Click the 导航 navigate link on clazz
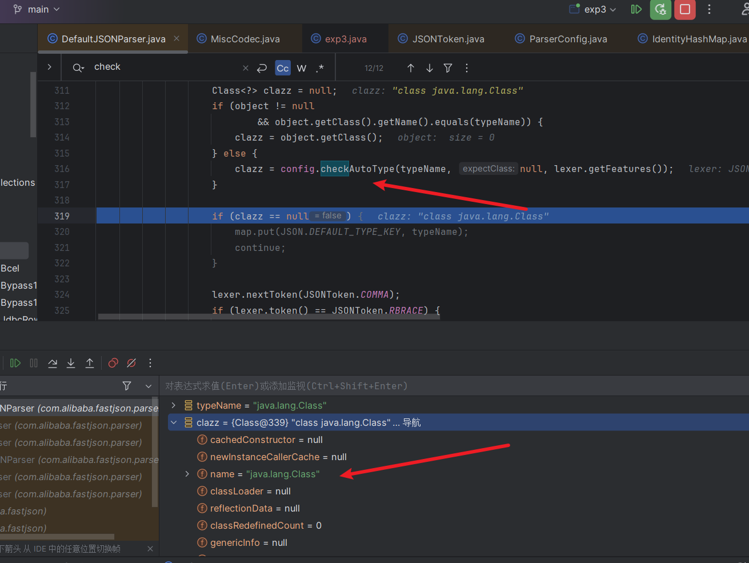The height and width of the screenshot is (563, 749). (x=412, y=422)
